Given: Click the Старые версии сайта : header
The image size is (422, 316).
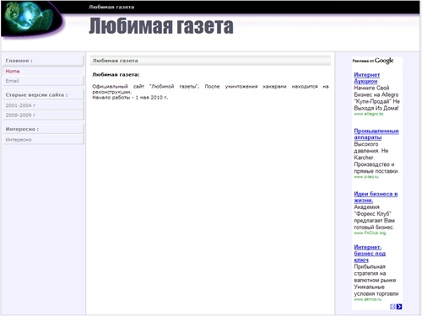Looking at the screenshot, I should click(44, 95).
